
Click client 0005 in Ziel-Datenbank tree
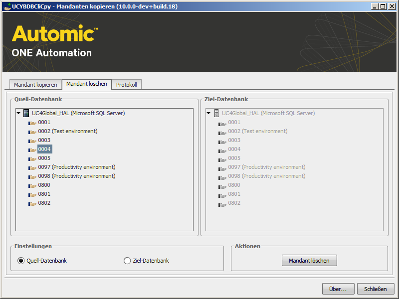click(x=234, y=158)
